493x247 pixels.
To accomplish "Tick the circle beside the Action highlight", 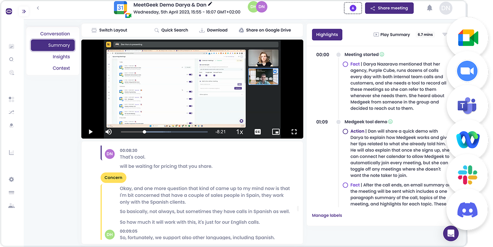I will tap(345, 132).
